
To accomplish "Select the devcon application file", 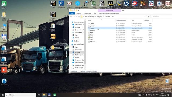I will point(120,30).
